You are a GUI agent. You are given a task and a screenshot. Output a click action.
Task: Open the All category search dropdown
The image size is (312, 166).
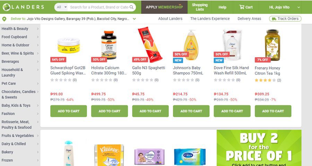coord(61,7)
